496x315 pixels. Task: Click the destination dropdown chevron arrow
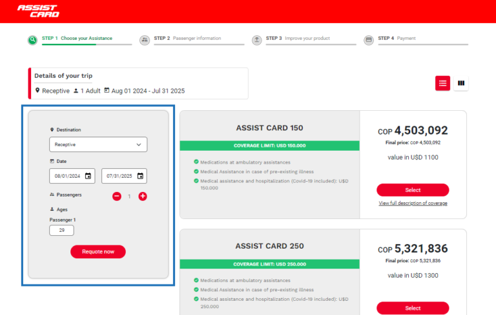139,144
